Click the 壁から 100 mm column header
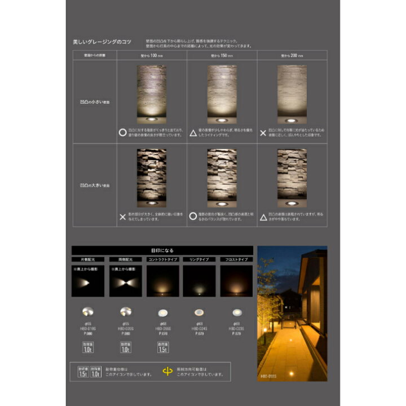The width and height of the screenshot is (406, 406). (x=152, y=55)
